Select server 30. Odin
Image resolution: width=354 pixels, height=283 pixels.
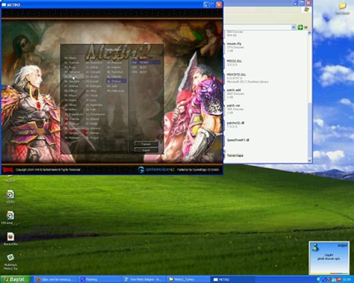coord(91,110)
